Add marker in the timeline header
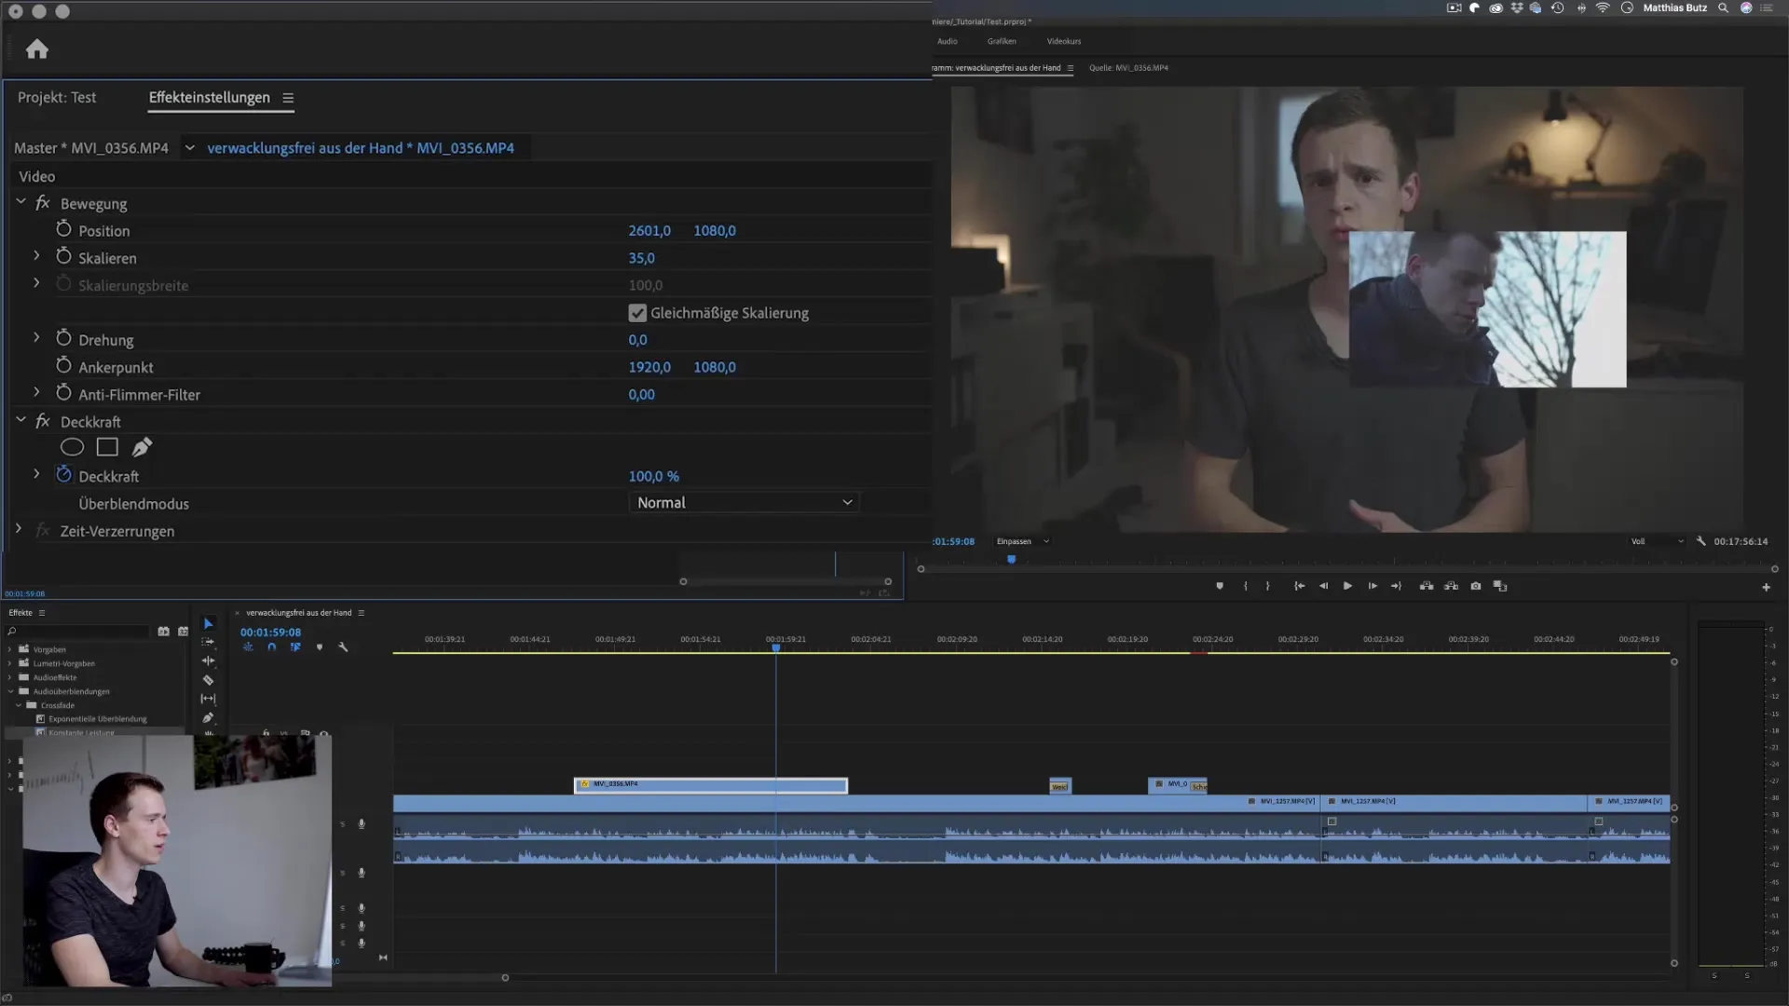 tap(320, 646)
